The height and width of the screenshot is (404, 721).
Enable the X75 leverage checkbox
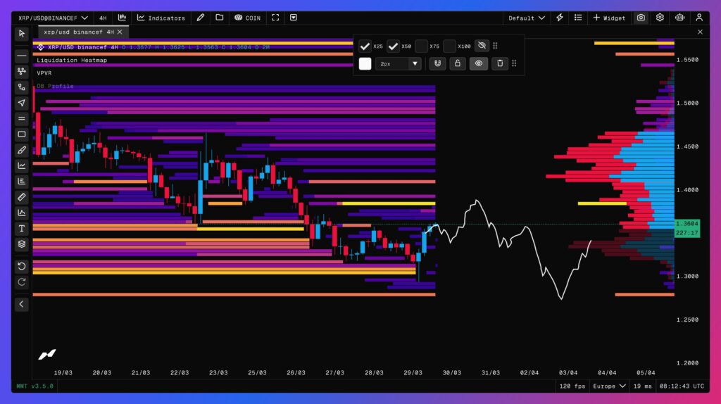tap(421, 46)
